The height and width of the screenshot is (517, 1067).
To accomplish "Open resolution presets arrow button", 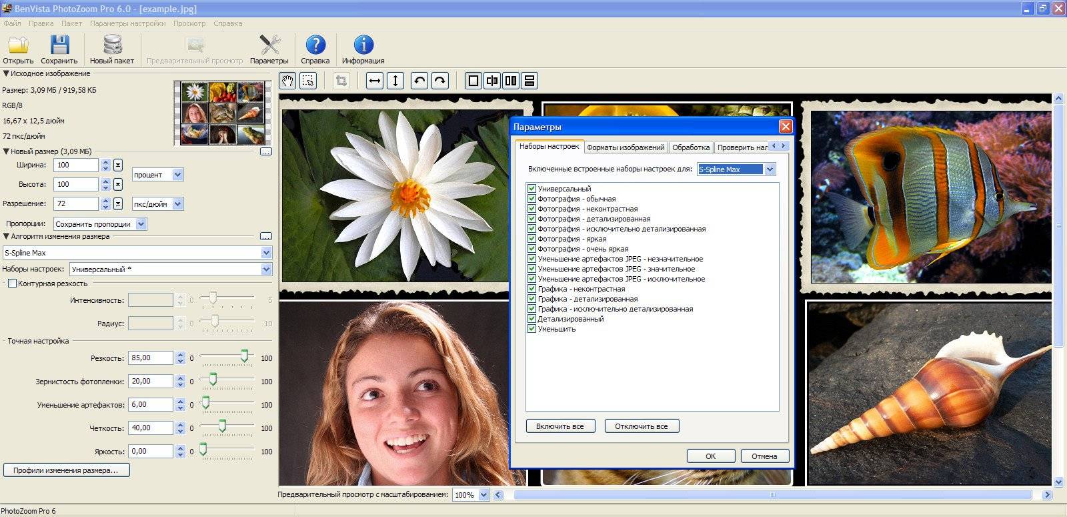I will tap(118, 203).
